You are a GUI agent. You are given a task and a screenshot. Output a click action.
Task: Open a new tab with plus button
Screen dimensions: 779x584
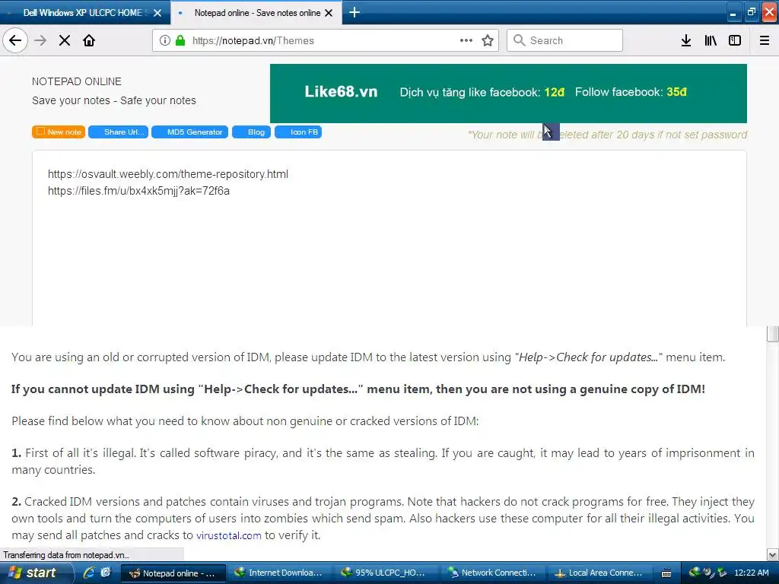click(355, 12)
